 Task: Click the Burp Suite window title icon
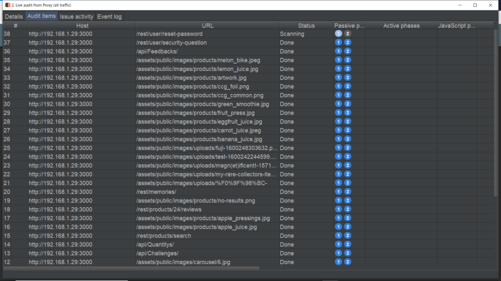8,5
